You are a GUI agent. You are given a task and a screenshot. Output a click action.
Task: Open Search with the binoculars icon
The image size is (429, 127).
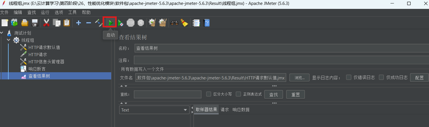tap(174, 23)
